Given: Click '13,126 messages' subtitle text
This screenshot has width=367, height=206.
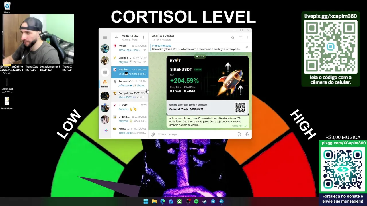Looking at the screenshot, I should click(161, 39).
